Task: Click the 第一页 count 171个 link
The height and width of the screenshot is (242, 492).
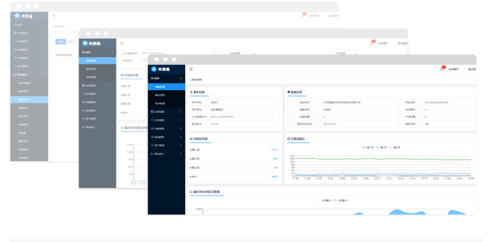Action: pos(274,150)
